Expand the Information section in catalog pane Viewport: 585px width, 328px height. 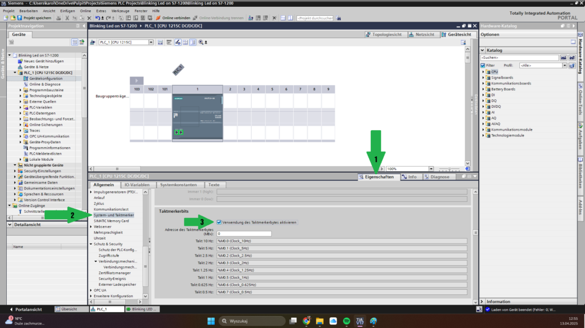(482, 302)
